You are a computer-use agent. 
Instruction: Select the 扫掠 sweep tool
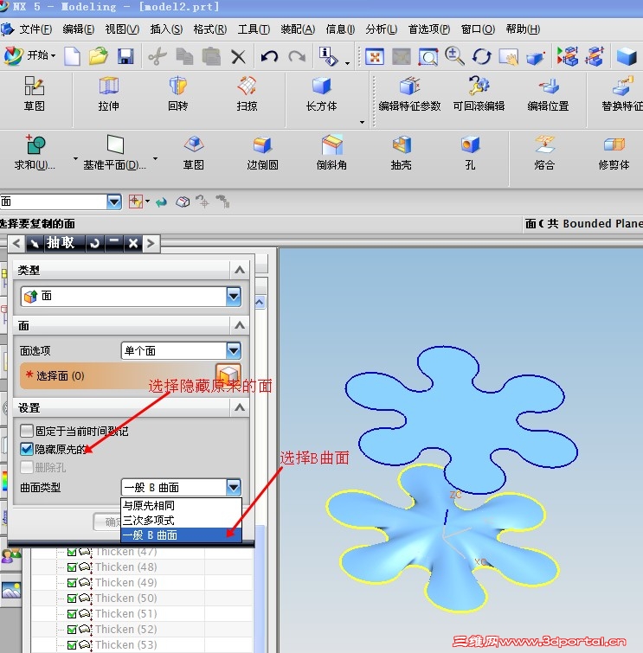tap(247, 94)
